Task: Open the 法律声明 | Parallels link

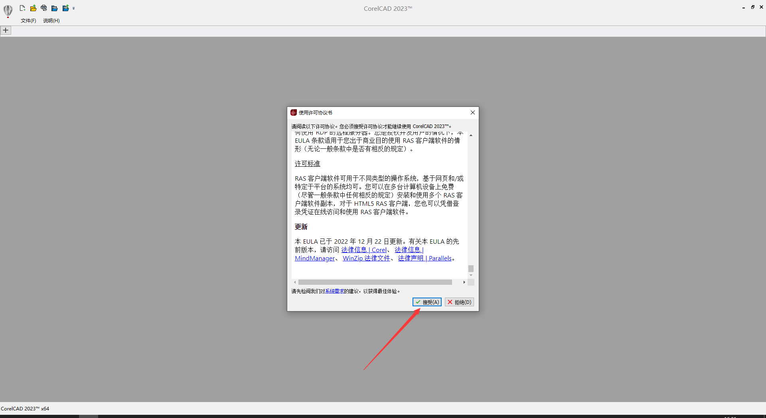Action: [x=425, y=258]
